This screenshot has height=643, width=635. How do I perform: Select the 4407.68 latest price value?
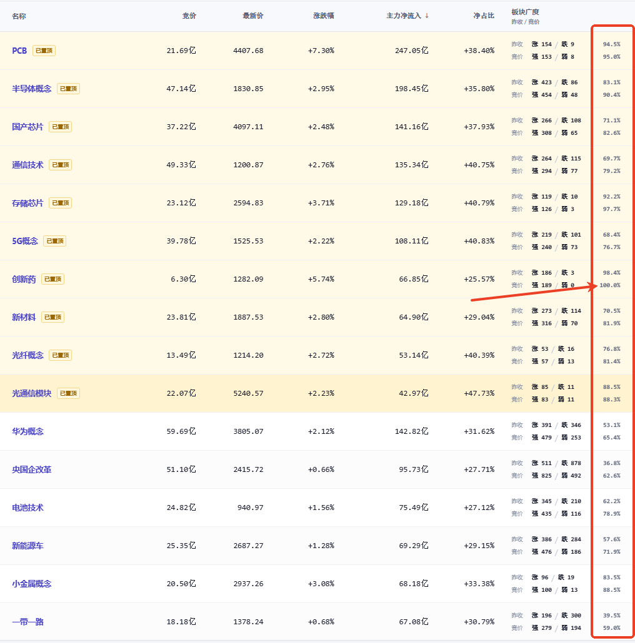pos(248,51)
